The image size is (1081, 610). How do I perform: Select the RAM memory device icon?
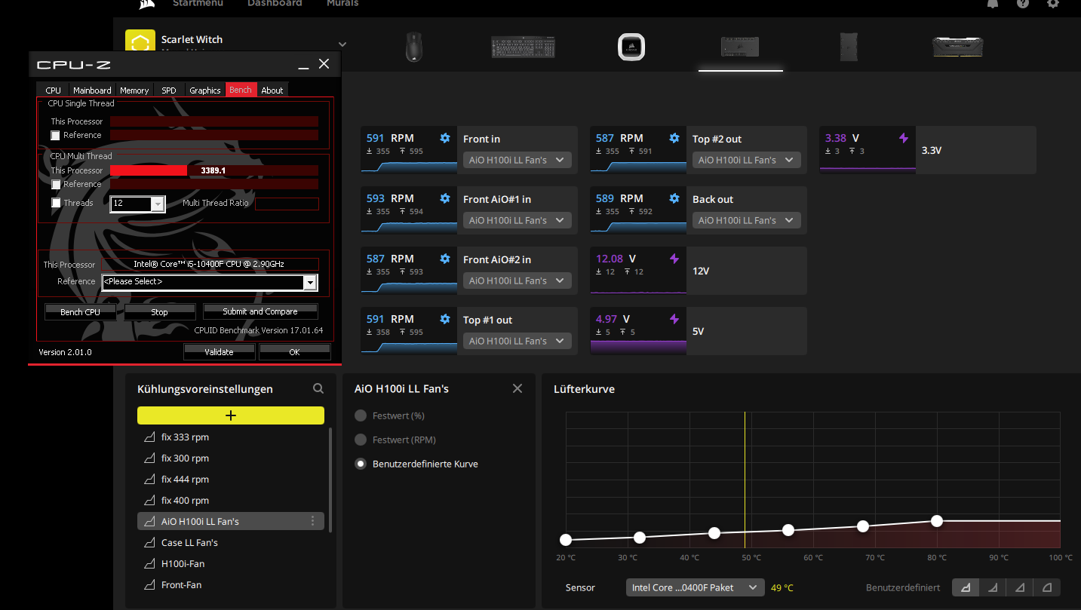957,47
